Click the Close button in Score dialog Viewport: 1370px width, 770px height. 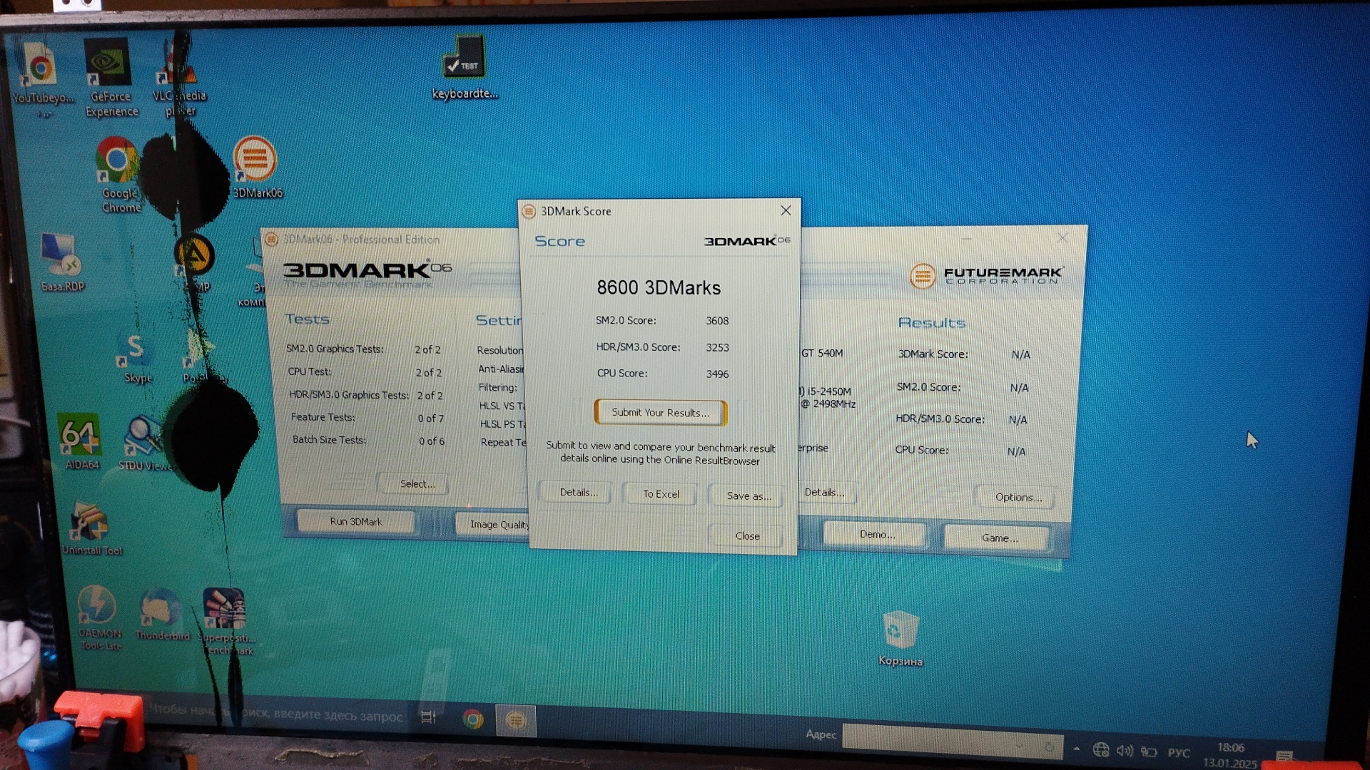coord(747,535)
